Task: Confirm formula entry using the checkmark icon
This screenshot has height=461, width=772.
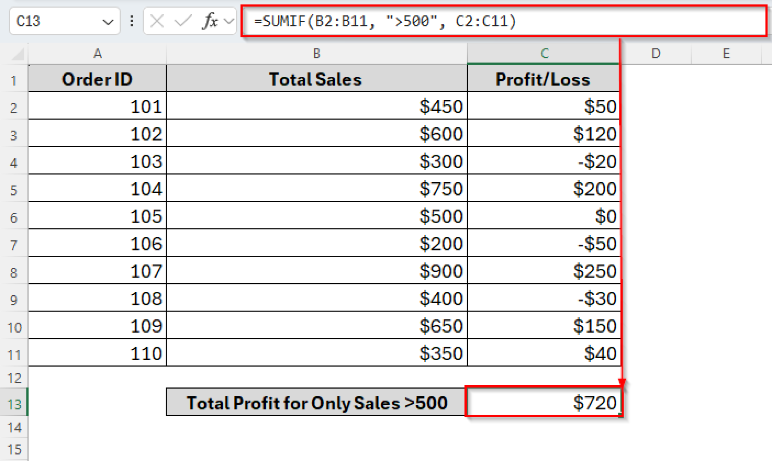Action: coord(182,21)
